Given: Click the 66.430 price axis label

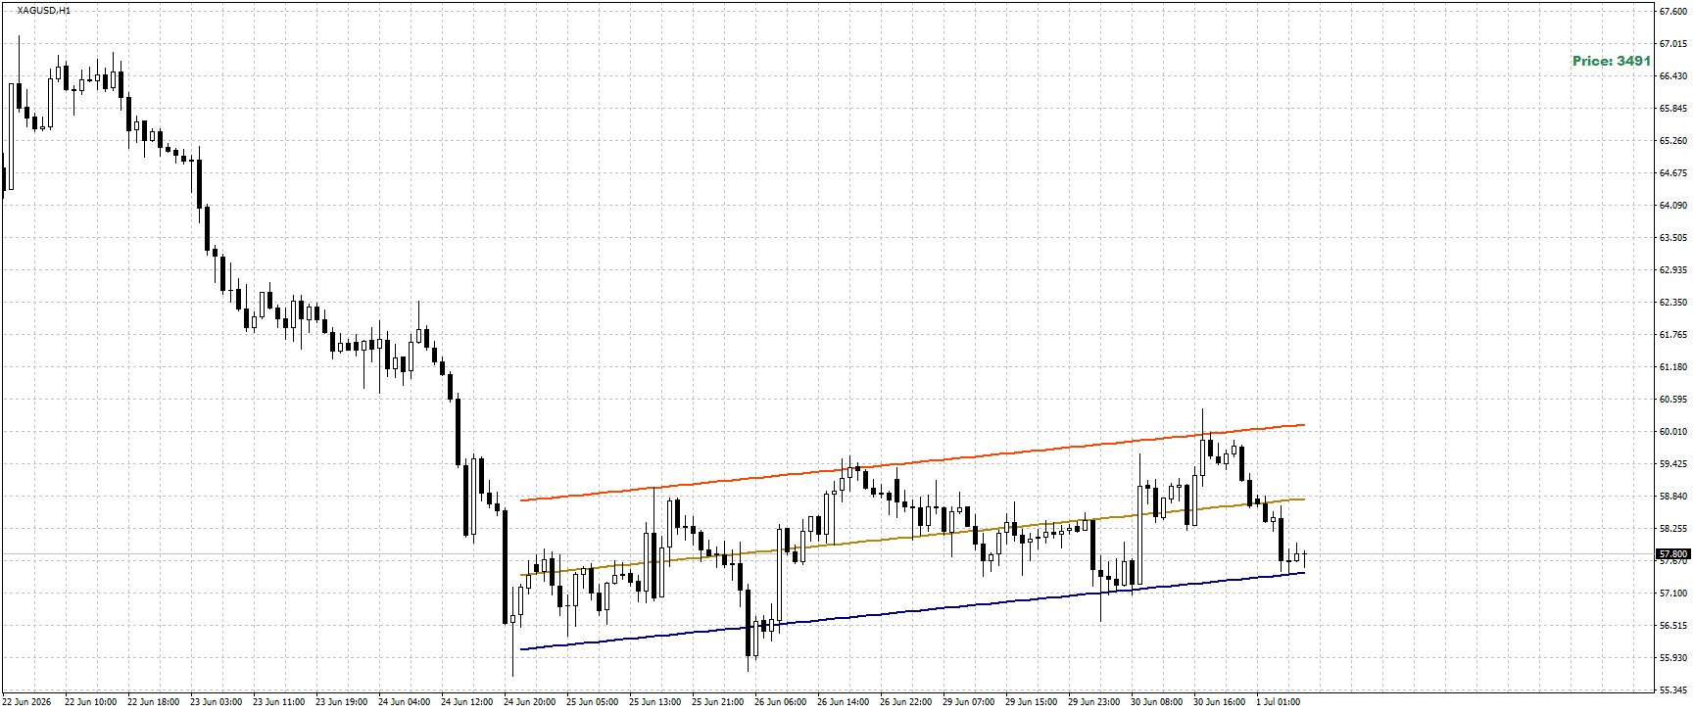Looking at the screenshot, I should click(x=1673, y=75).
